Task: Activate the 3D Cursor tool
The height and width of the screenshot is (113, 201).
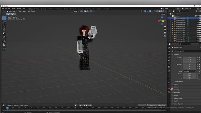Action: pos(4,22)
